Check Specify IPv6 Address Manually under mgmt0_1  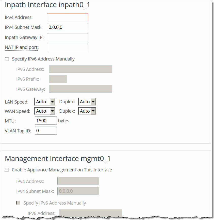click(x=18, y=203)
